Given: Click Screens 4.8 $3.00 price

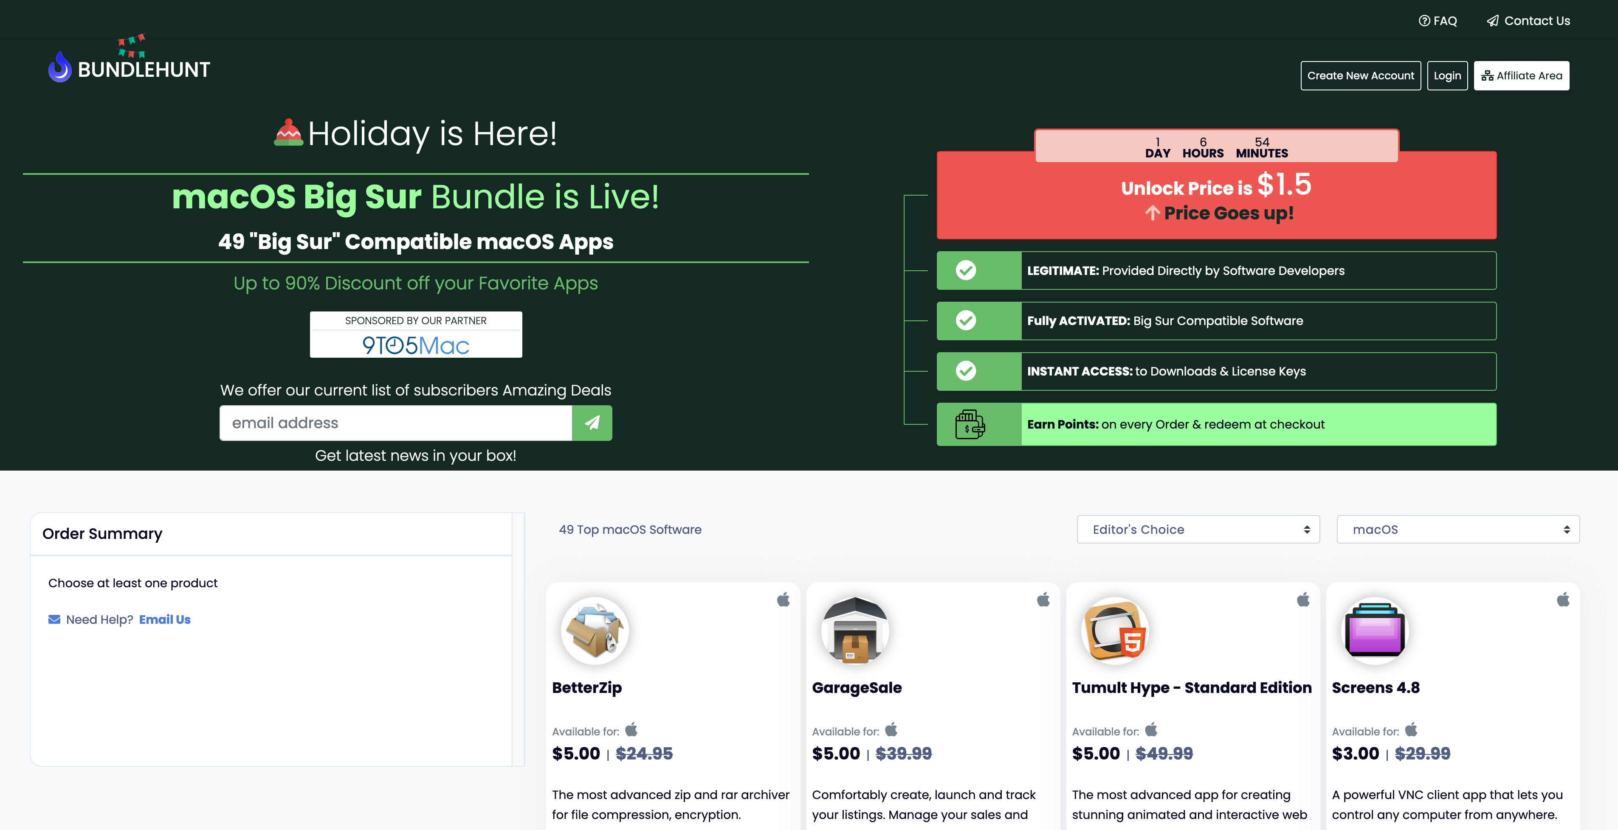Looking at the screenshot, I should pyautogui.click(x=1356, y=753).
